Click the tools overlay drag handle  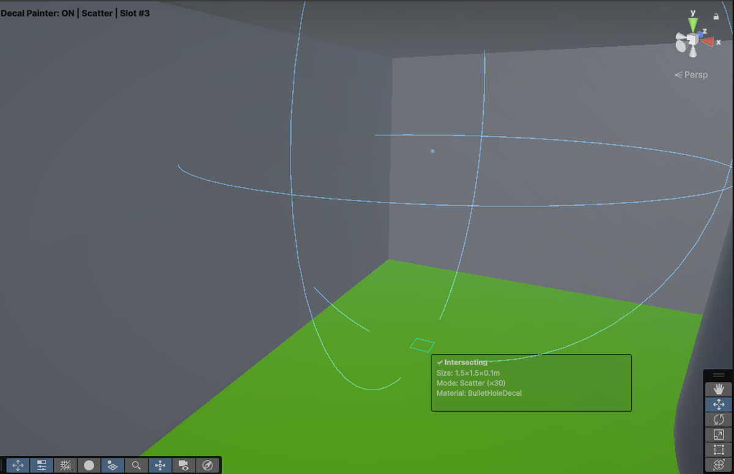[719, 375]
